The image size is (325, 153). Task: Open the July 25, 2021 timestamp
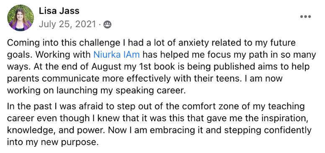pyautogui.click(x=67, y=25)
